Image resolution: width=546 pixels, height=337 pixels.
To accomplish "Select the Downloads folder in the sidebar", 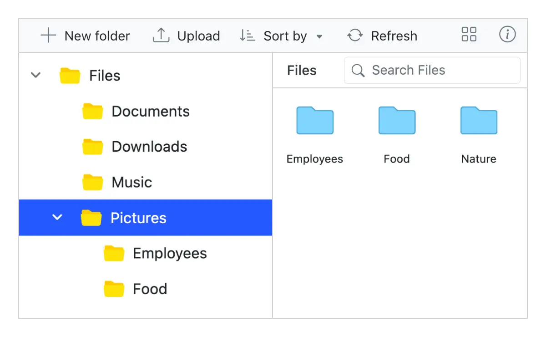I will pos(149,146).
